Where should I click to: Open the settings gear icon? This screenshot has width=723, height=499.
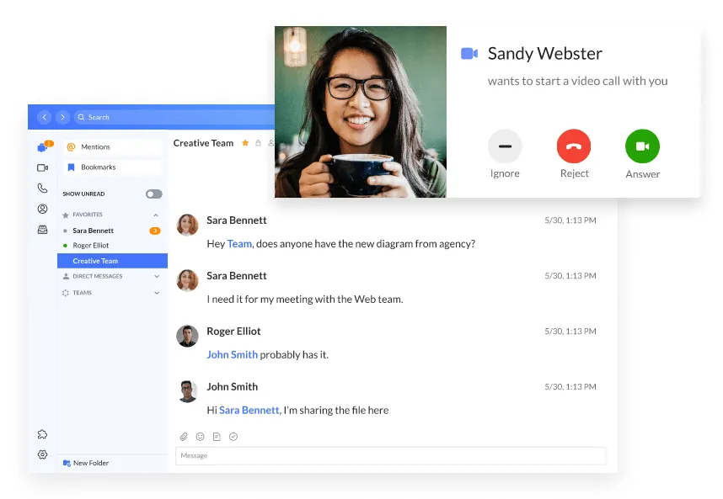(x=42, y=454)
